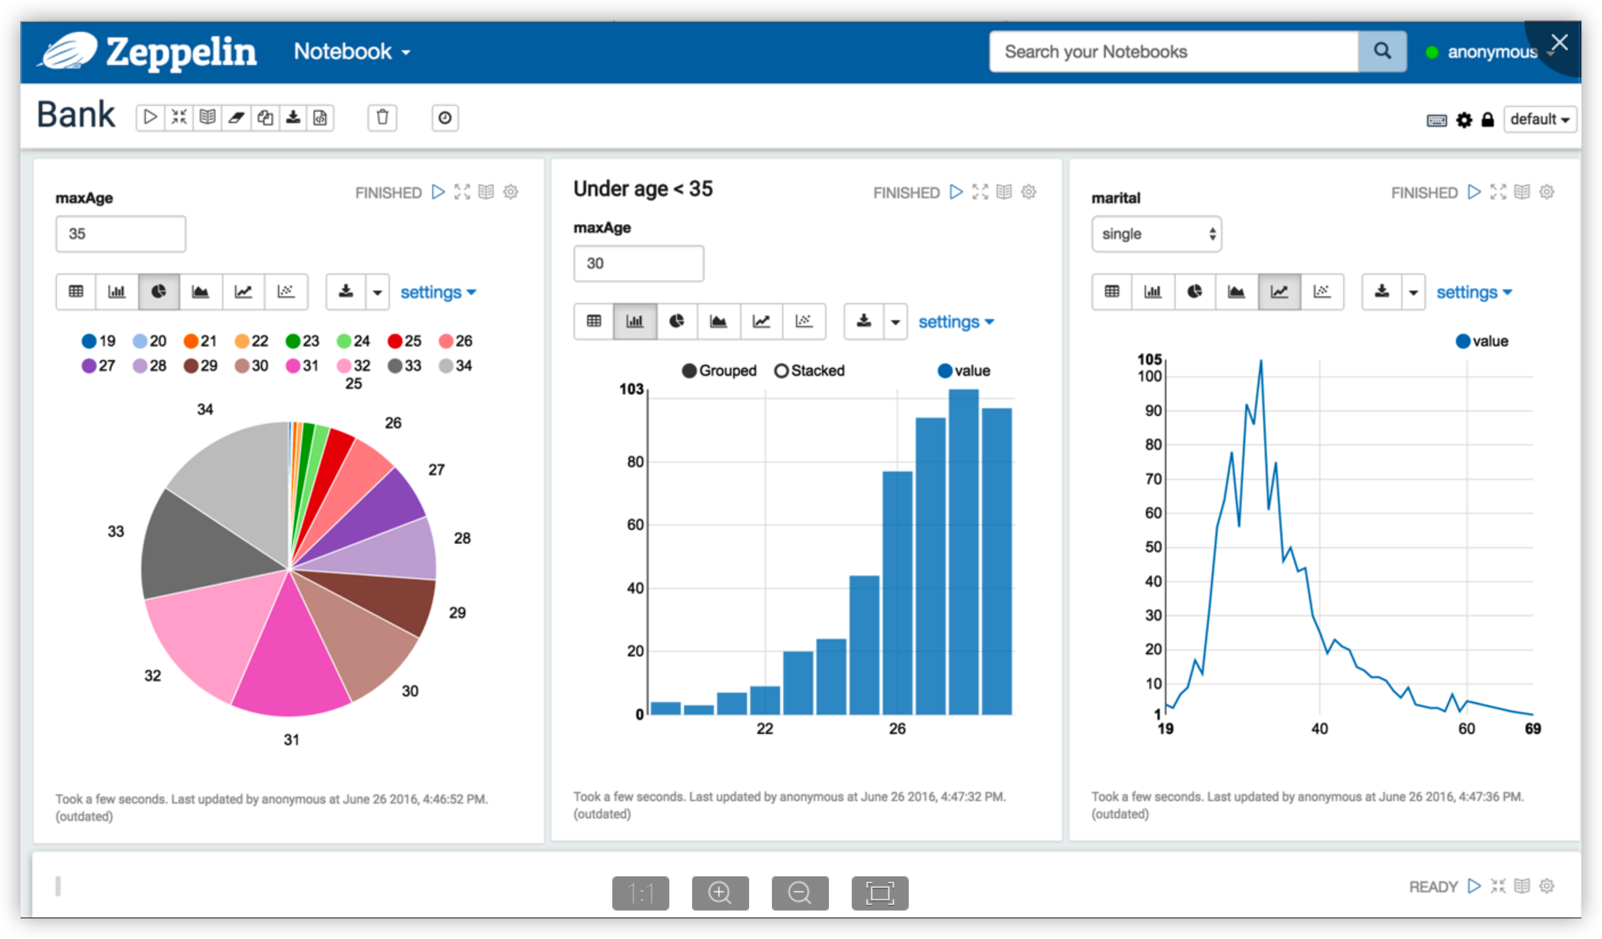Select pie chart view in marital paragraph
The height and width of the screenshot is (939, 1602).
pos(1194,292)
